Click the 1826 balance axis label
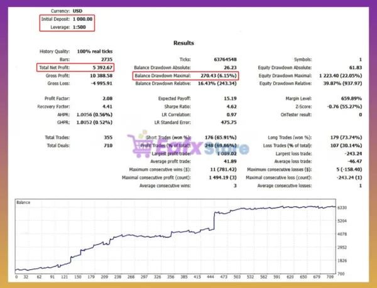 point(342,261)
